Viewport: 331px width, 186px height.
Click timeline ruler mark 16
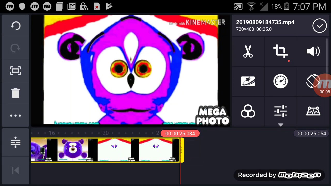click(x=52, y=133)
